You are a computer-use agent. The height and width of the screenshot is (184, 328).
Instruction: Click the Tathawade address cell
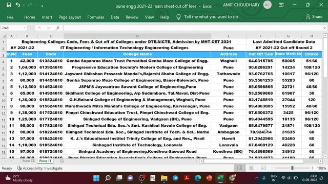(x=229, y=74)
